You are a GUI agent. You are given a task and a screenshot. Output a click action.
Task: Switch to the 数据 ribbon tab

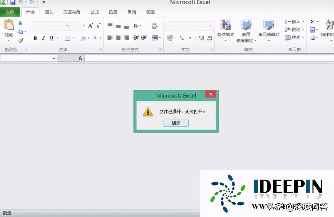[x=113, y=12]
